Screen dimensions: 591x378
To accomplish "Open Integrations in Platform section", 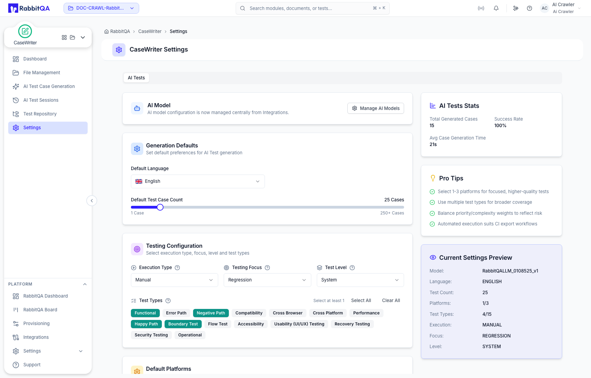I will click(x=48, y=337).
